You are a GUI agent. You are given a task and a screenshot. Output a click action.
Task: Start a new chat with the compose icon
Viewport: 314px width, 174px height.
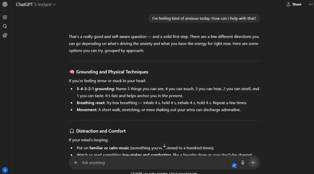(x=5, y=17)
